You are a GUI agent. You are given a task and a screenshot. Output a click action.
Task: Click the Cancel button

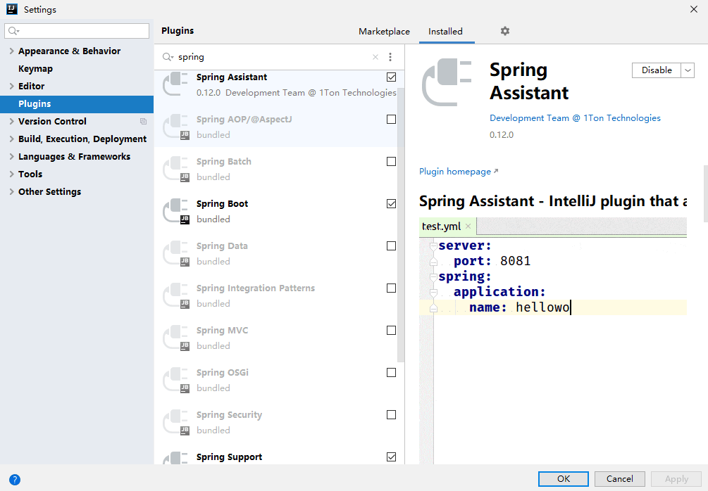(619, 479)
